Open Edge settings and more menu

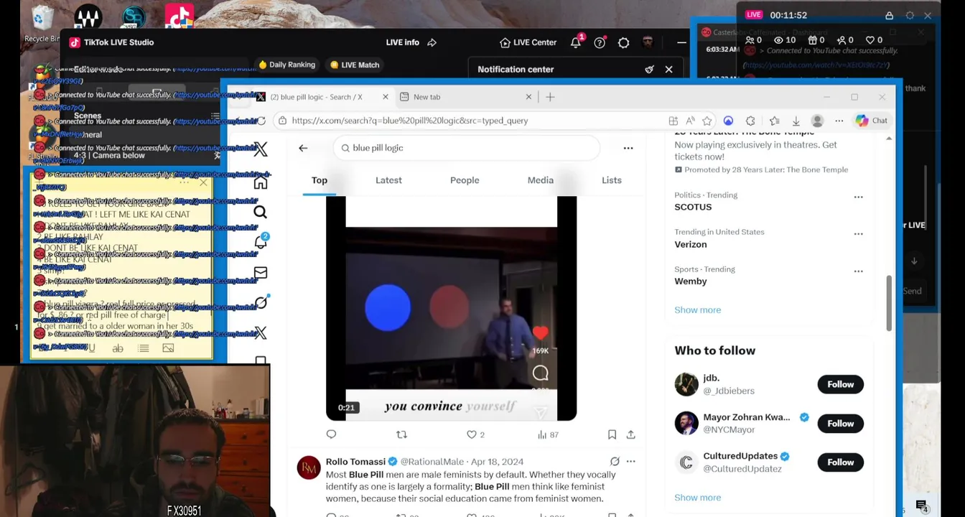tap(839, 121)
